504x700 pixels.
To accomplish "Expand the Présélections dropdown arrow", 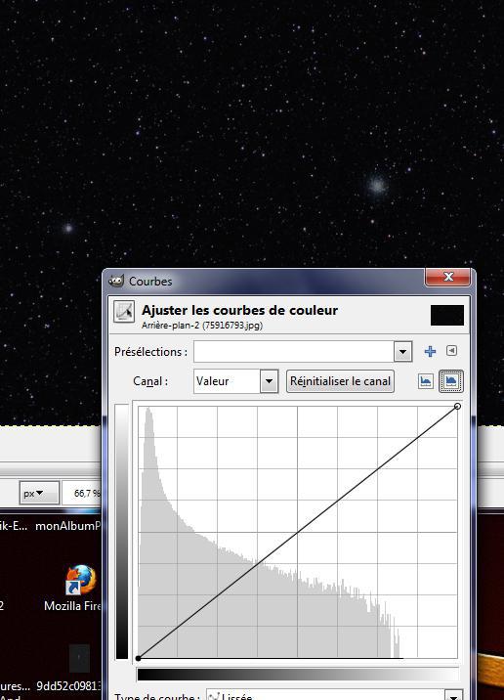I will pyautogui.click(x=402, y=352).
